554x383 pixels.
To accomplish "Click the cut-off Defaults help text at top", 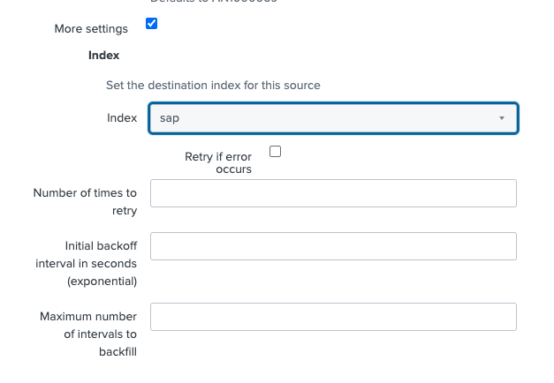I will (x=213, y=3).
